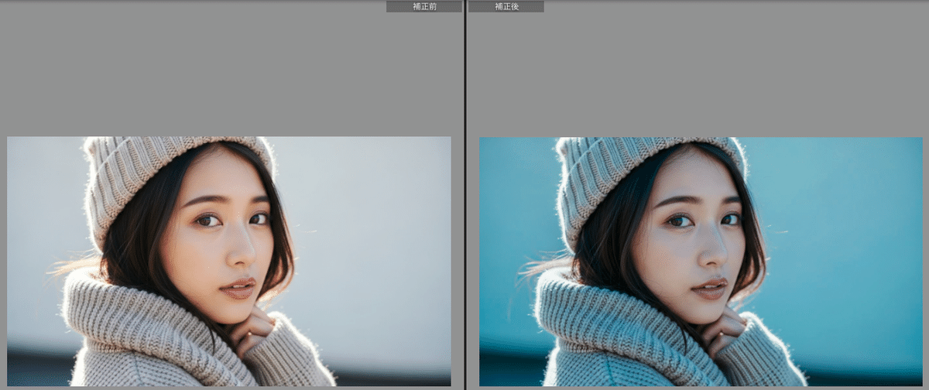Click the woman's nose in the after photo
The height and width of the screenshot is (390, 929).
[x=715, y=249]
